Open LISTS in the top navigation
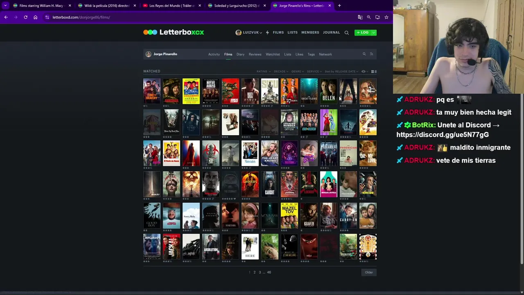 [x=292, y=32]
